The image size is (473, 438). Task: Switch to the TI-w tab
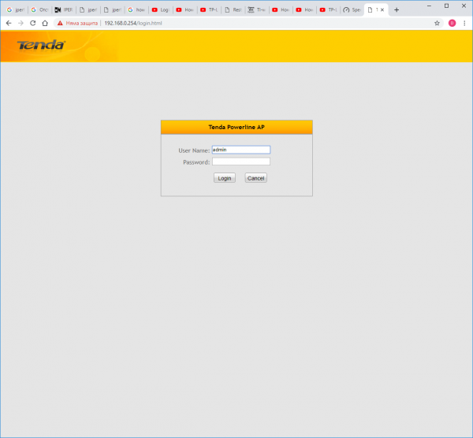pos(257,10)
